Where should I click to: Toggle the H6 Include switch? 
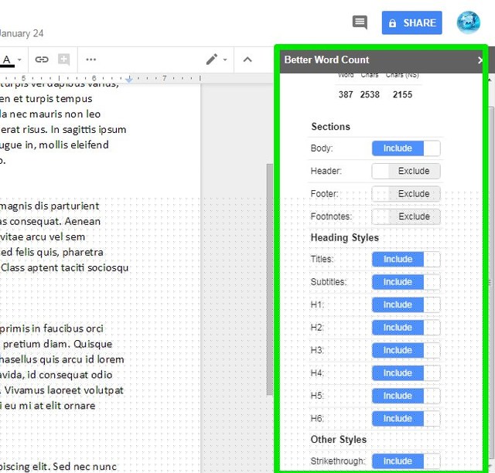(x=406, y=418)
